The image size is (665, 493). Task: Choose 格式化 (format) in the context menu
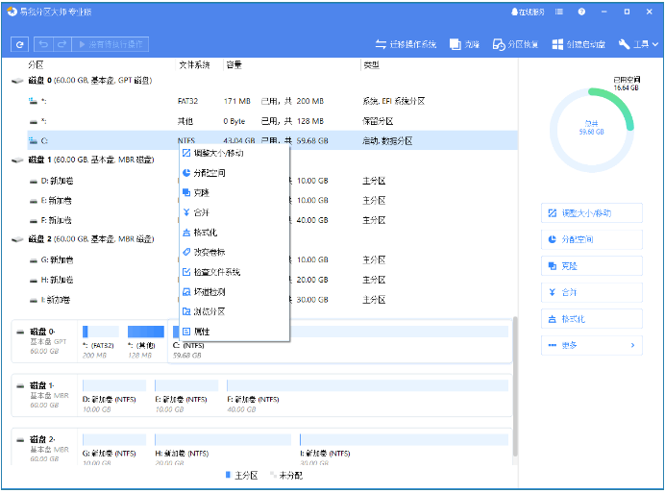coord(206,232)
